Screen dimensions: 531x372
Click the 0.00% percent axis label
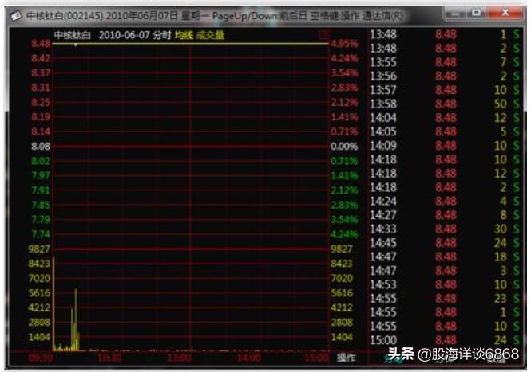(x=344, y=147)
